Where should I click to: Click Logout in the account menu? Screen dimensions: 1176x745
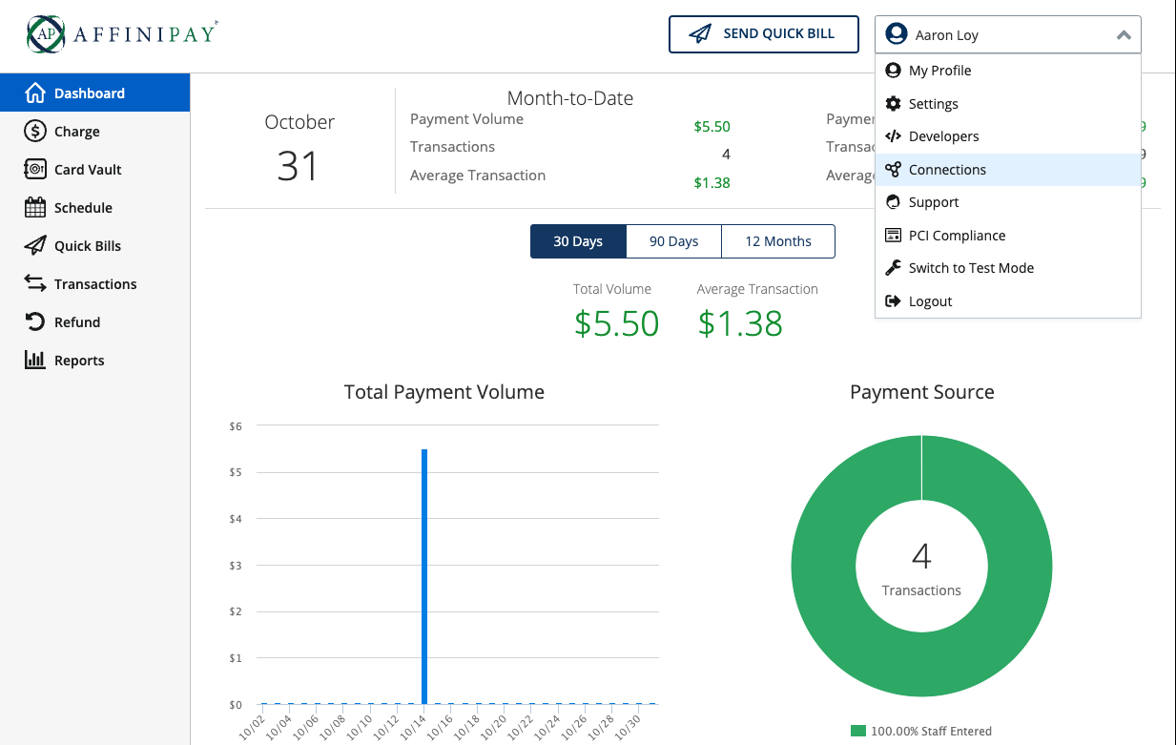click(x=929, y=300)
